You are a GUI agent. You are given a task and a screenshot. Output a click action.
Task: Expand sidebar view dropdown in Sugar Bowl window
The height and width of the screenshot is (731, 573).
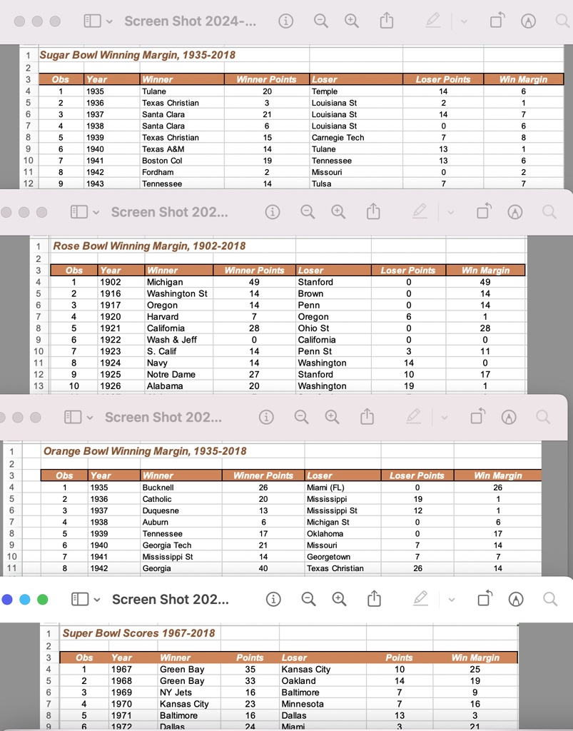[109, 21]
